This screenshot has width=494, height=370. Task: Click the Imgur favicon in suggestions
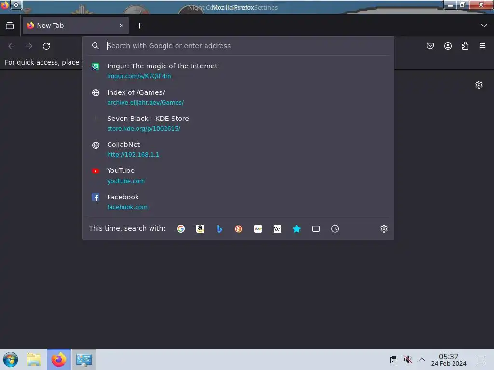[96, 66]
